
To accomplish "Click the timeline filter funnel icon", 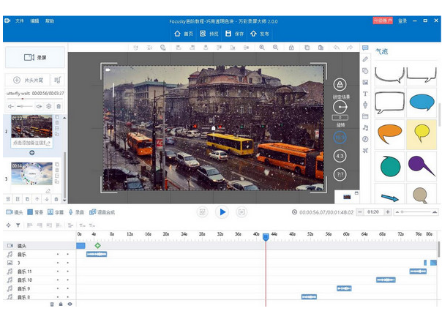I will click(x=18, y=225).
